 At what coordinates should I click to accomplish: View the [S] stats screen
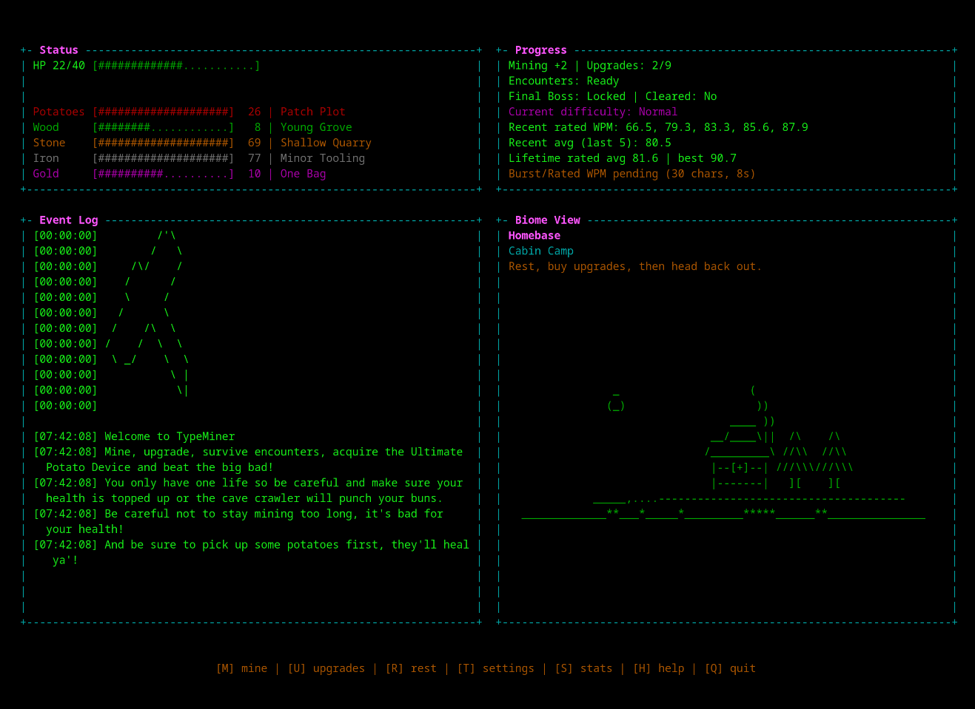583,668
